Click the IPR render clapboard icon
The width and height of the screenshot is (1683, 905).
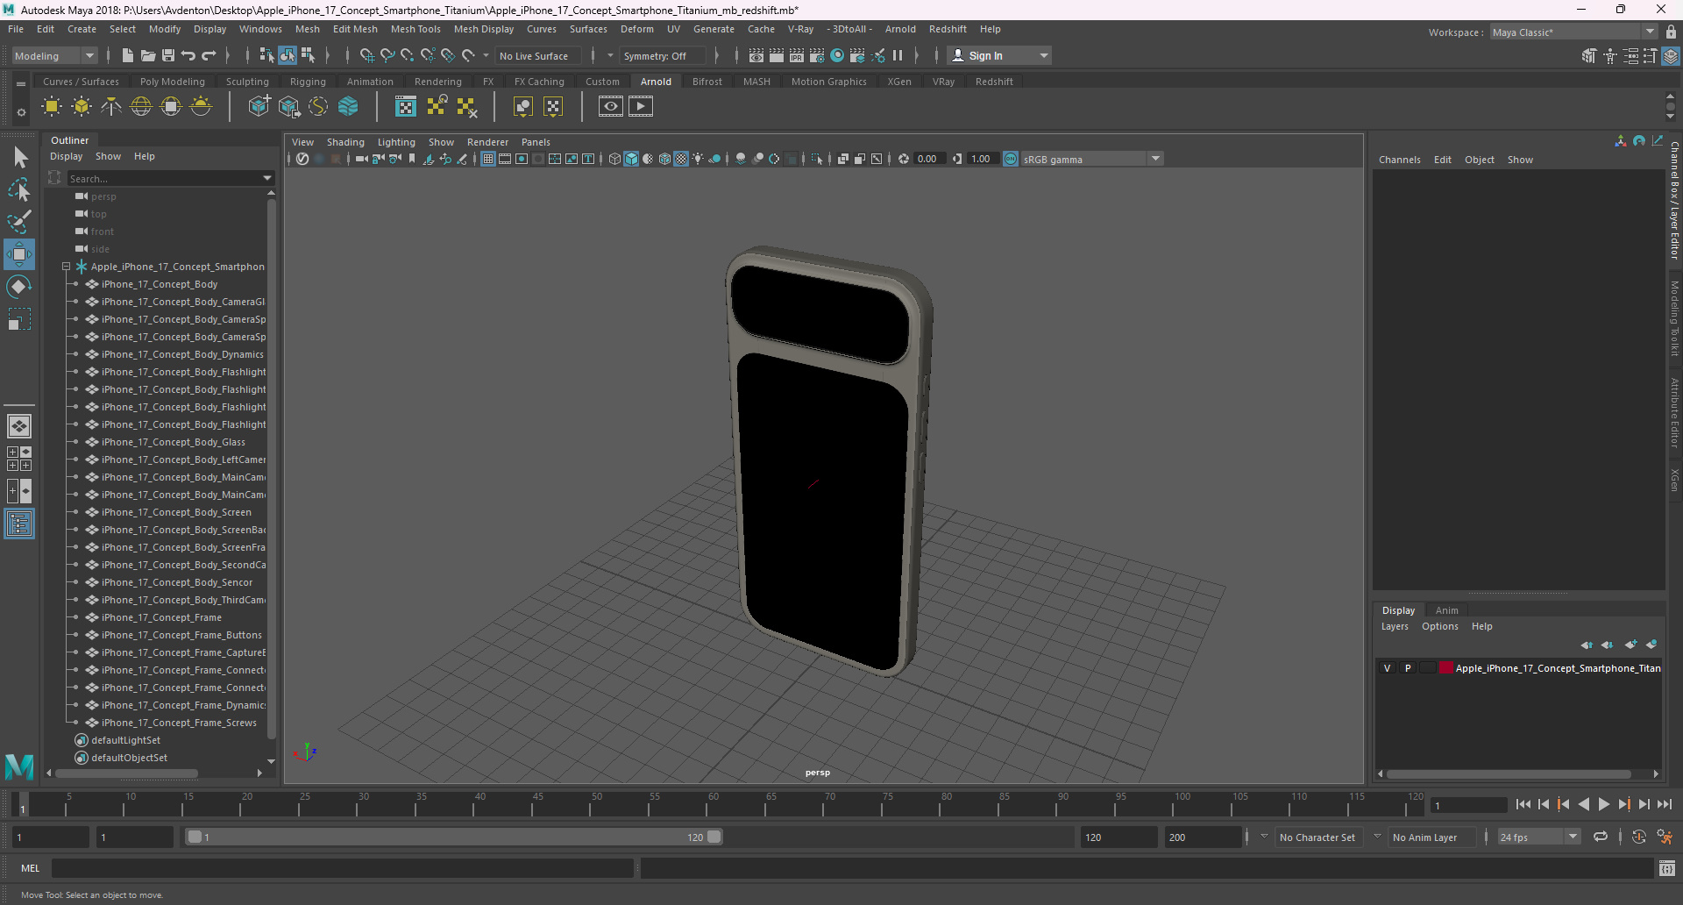point(797,55)
